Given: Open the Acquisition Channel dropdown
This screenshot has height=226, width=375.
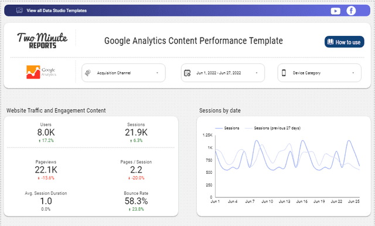Looking at the screenshot, I should 124,73.
